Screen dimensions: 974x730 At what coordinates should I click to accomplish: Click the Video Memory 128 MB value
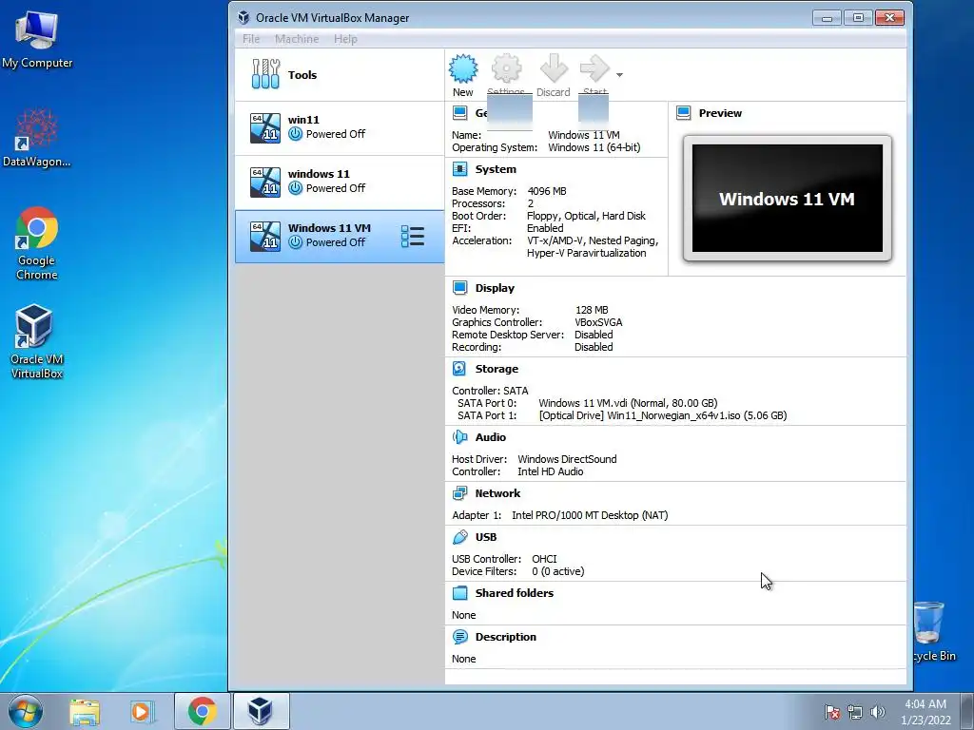click(592, 310)
